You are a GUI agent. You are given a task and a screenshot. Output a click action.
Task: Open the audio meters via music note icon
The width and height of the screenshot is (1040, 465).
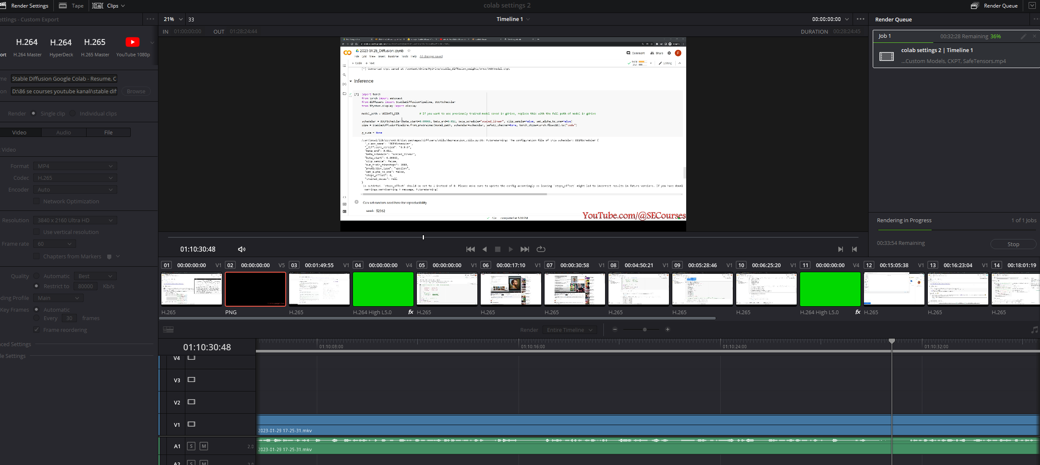[x=1034, y=329]
